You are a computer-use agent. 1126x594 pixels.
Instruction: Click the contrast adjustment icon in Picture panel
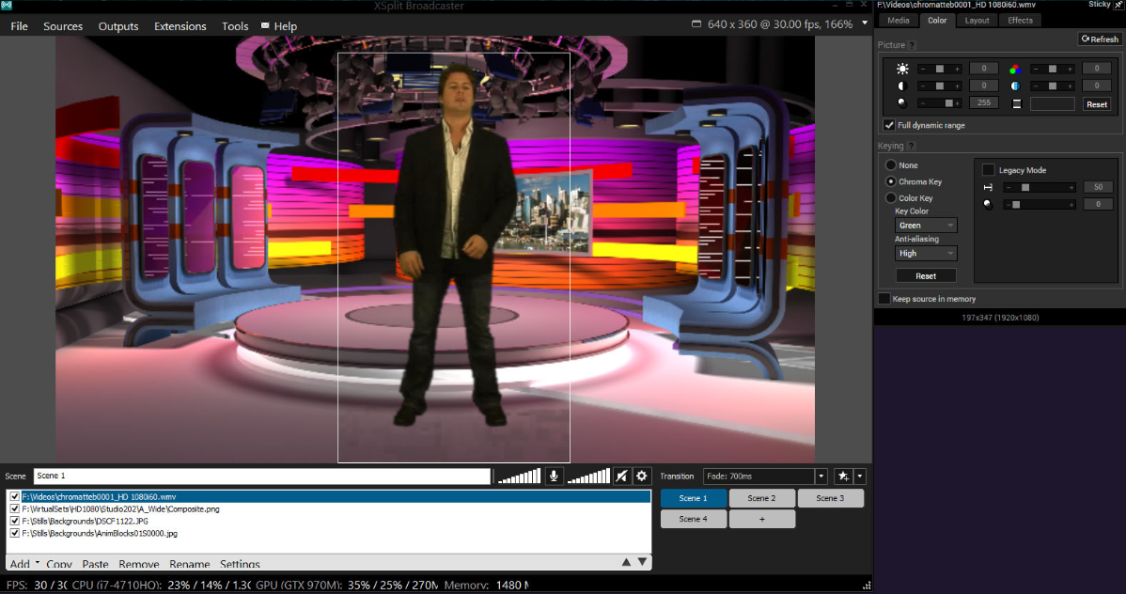point(902,85)
